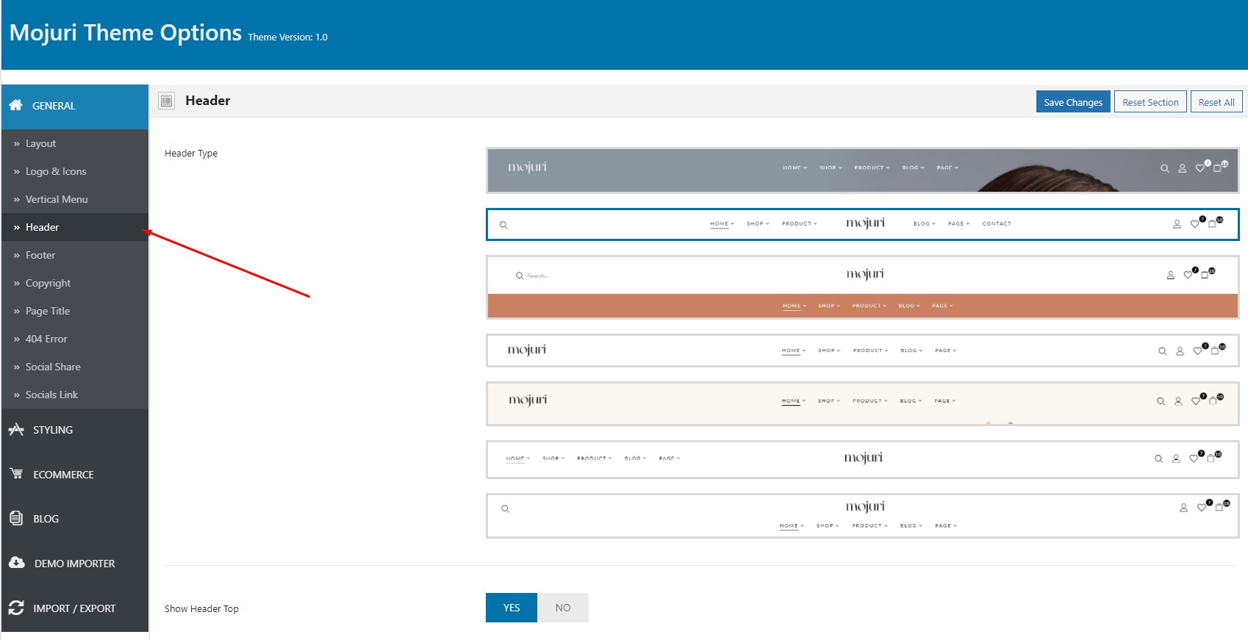Screen dimensions: 1248x640
Task: Select the orange menu bar header layout
Action: click(x=863, y=287)
